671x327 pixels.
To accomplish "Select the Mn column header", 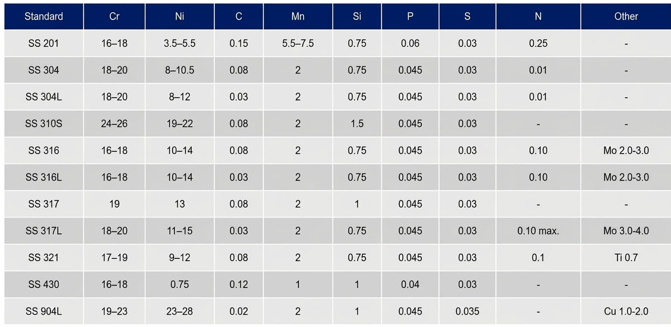I will point(298,16).
